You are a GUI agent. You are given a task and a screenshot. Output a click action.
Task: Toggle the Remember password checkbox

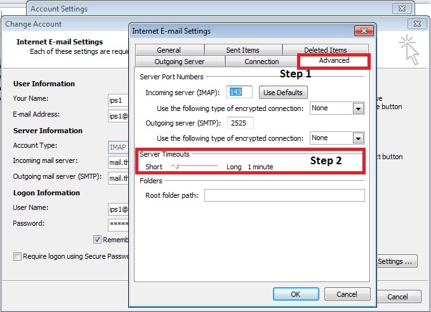(97, 240)
